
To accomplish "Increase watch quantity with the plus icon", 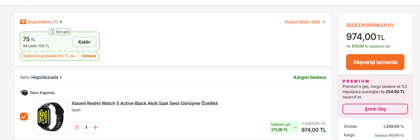I will pyautogui.click(x=95, y=127).
